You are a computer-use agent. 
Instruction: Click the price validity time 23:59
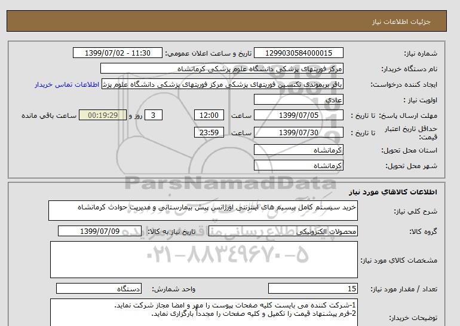[209, 132]
